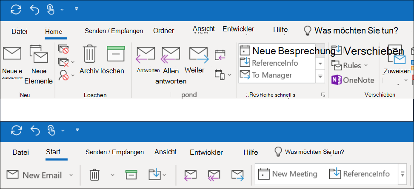
Task: Click the small trash can in simplified ribbon
Action: [x=94, y=175]
